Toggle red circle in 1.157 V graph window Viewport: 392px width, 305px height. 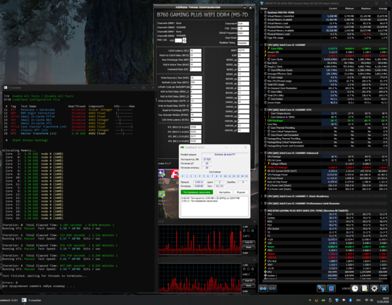point(244,230)
